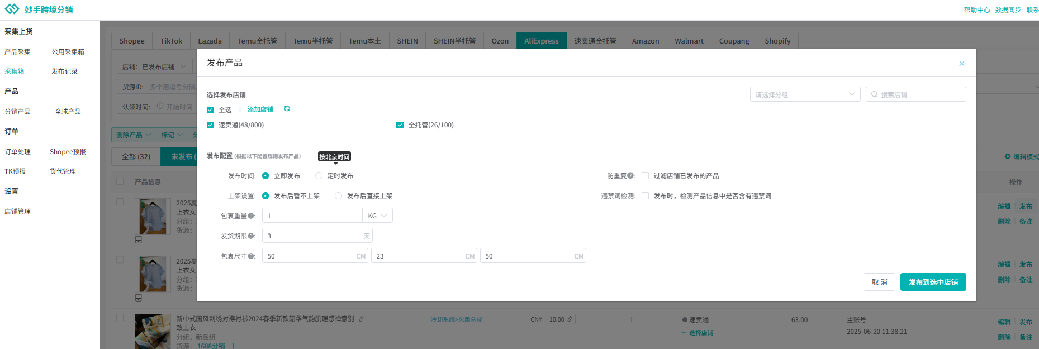Open 货代管理 in the sidebar
The height and width of the screenshot is (349, 1039).
63,171
